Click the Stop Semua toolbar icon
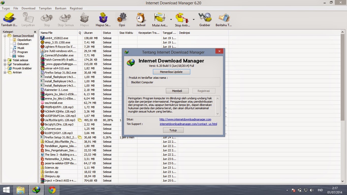Viewport: 347px width, 195px height. (x=66, y=18)
